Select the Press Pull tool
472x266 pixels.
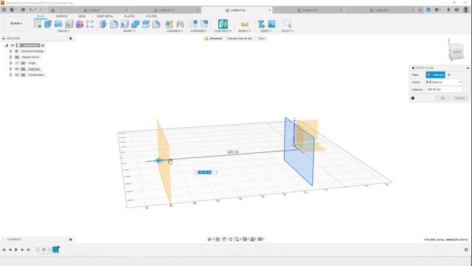[103, 24]
